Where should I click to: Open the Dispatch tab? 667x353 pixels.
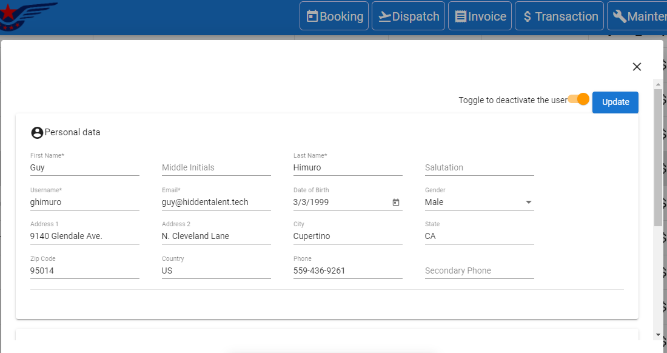[x=408, y=16]
